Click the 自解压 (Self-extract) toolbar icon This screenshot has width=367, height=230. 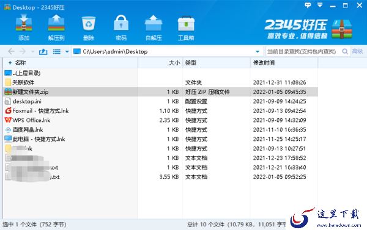[x=154, y=27]
